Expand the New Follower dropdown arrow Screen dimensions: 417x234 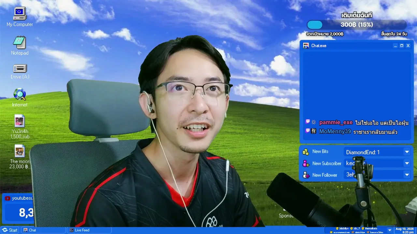(x=407, y=175)
